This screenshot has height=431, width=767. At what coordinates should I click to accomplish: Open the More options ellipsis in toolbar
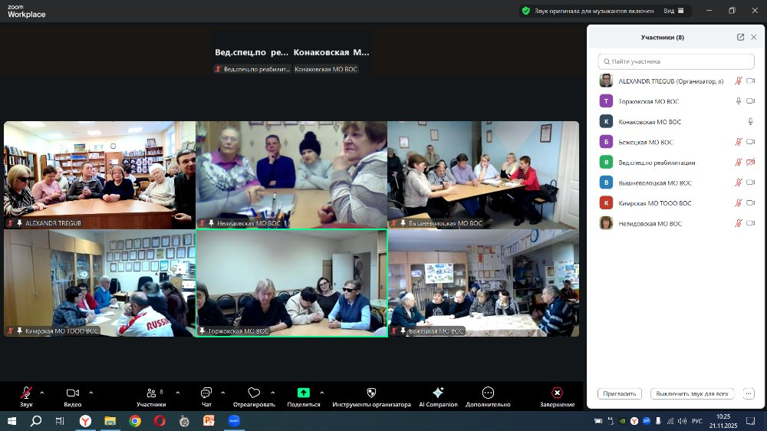[x=488, y=393]
